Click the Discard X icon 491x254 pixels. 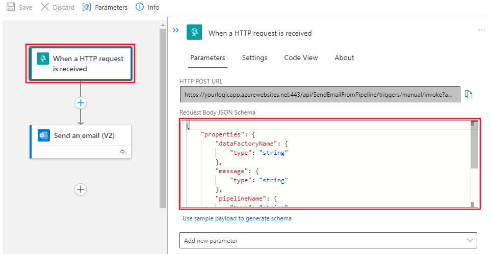(x=45, y=7)
